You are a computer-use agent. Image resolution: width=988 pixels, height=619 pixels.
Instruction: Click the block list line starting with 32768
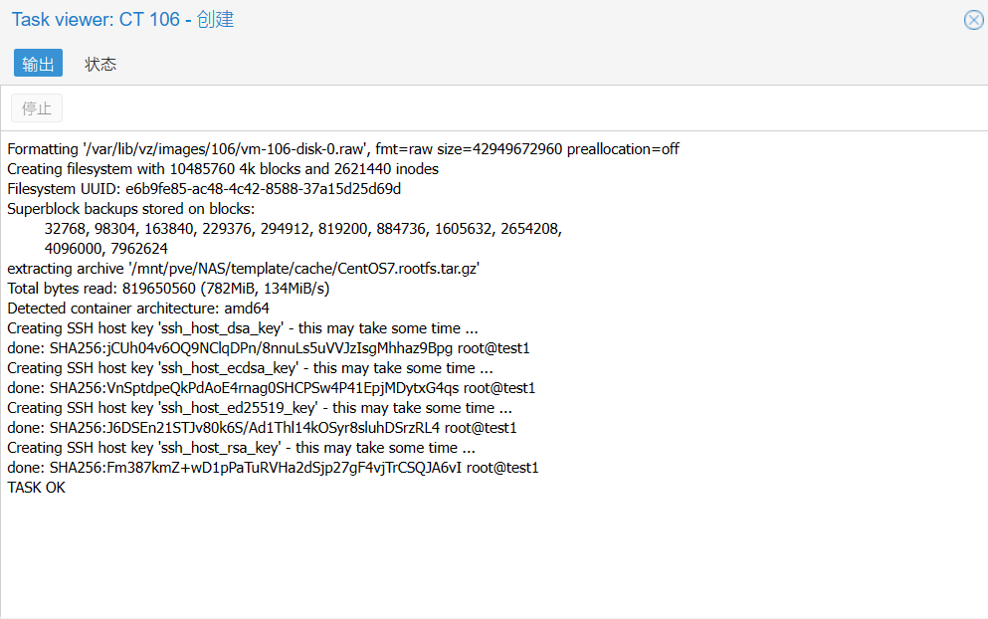(303, 229)
